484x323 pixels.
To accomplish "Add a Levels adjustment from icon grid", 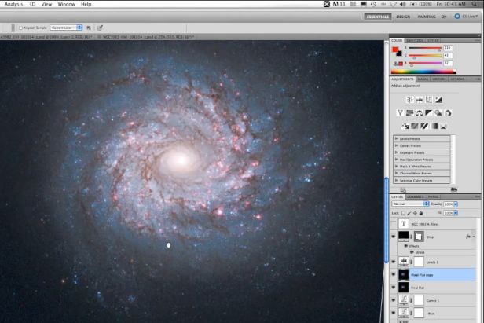I will pyautogui.click(x=420, y=100).
